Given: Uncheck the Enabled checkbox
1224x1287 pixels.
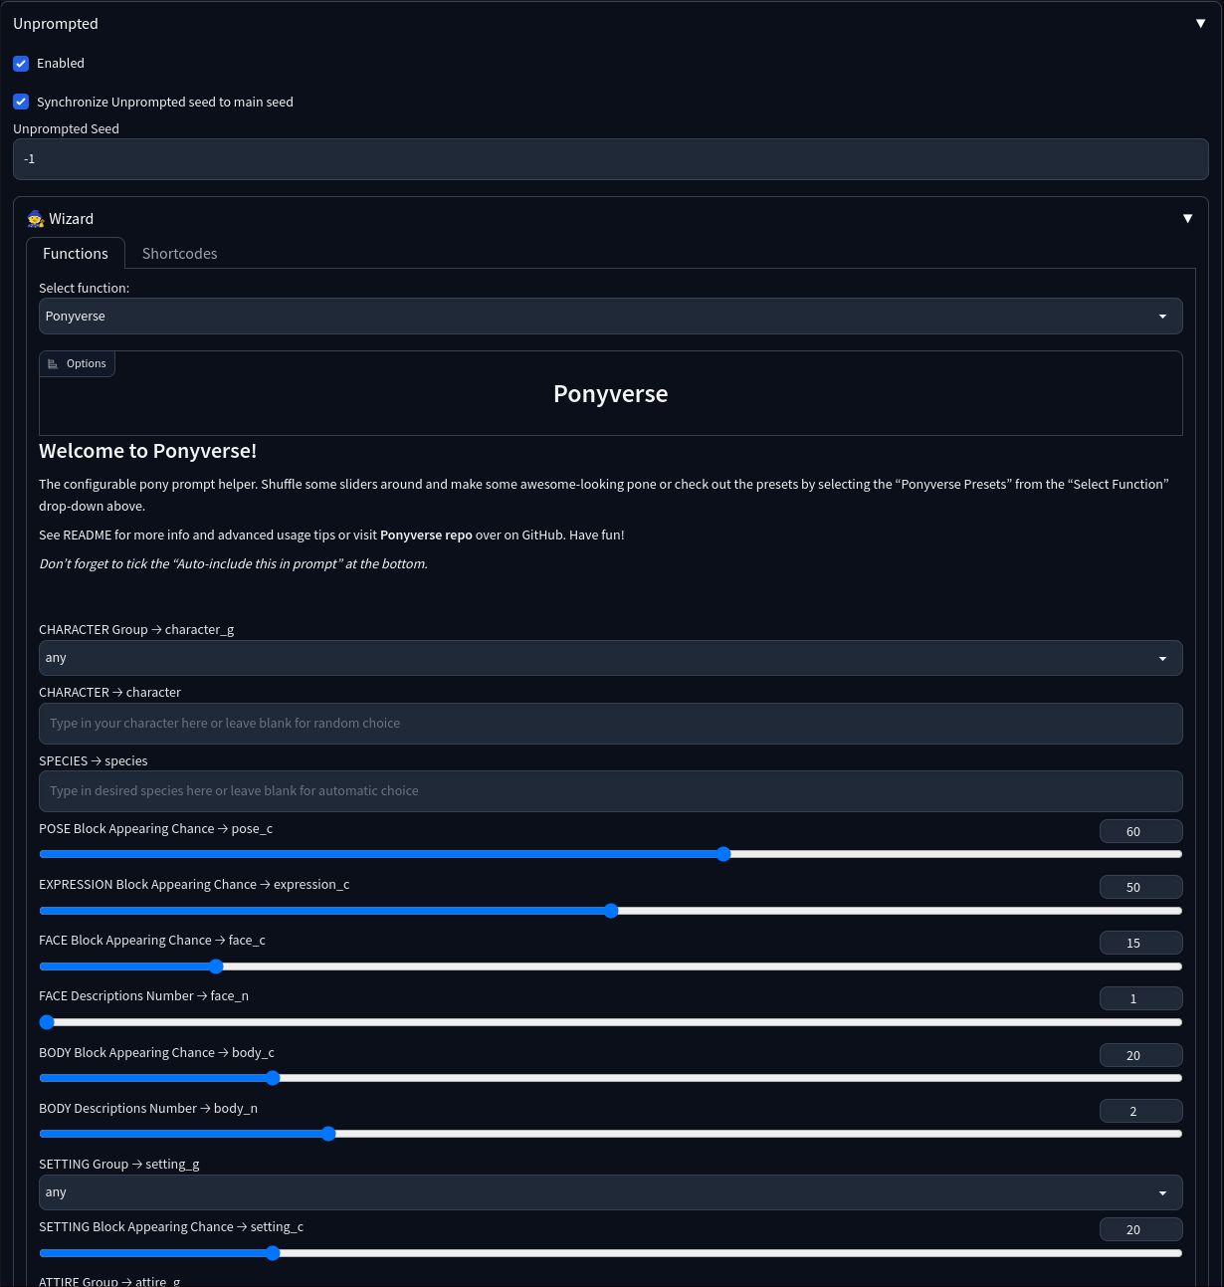Looking at the screenshot, I should coord(21,63).
